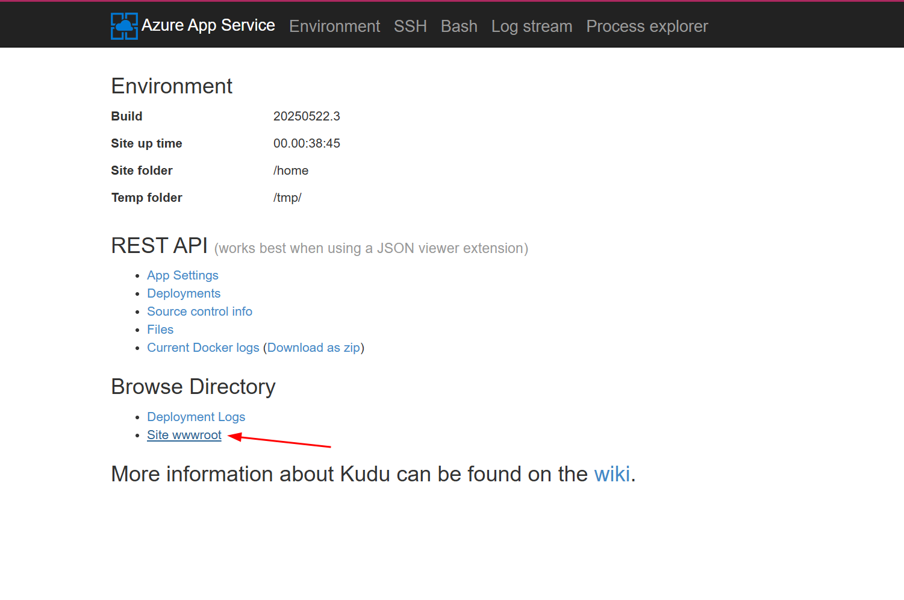Click the REST API heading

[159, 246]
